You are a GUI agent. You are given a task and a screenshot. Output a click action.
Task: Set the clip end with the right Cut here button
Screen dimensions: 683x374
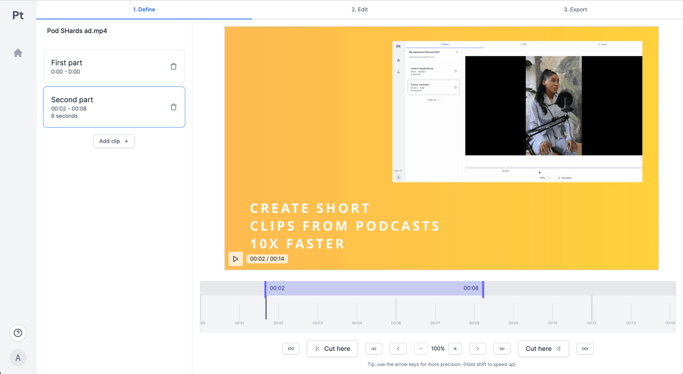point(543,349)
